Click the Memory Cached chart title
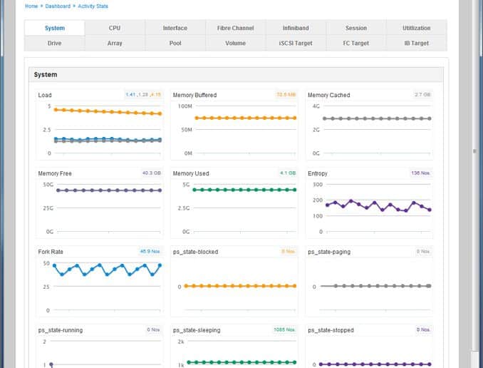The image size is (483, 368). pyautogui.click(x=328, y=95)
